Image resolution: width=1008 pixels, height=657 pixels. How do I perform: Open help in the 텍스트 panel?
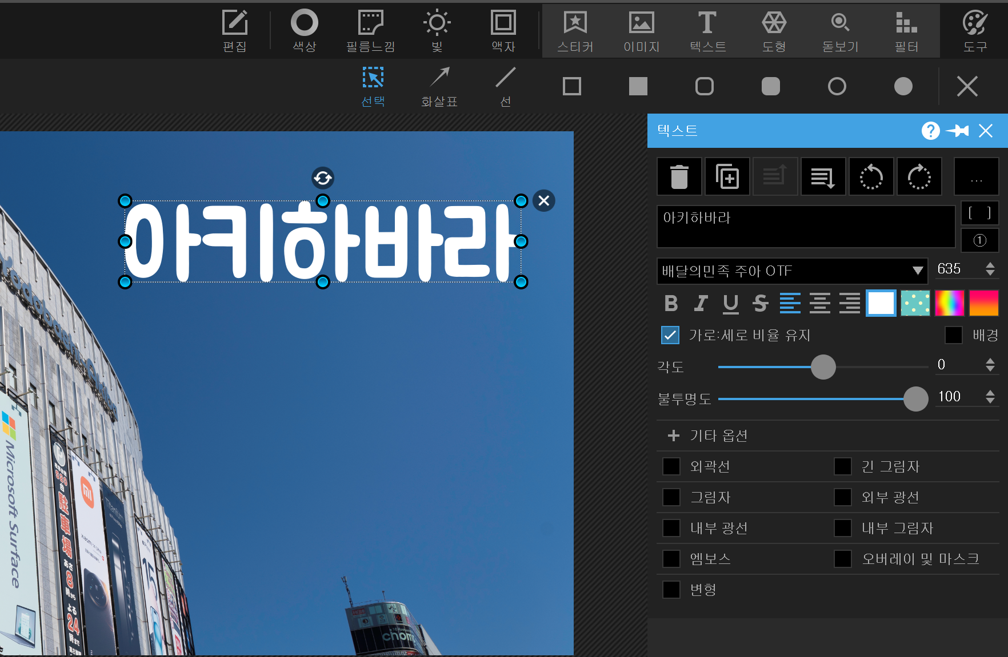[931, 131]
